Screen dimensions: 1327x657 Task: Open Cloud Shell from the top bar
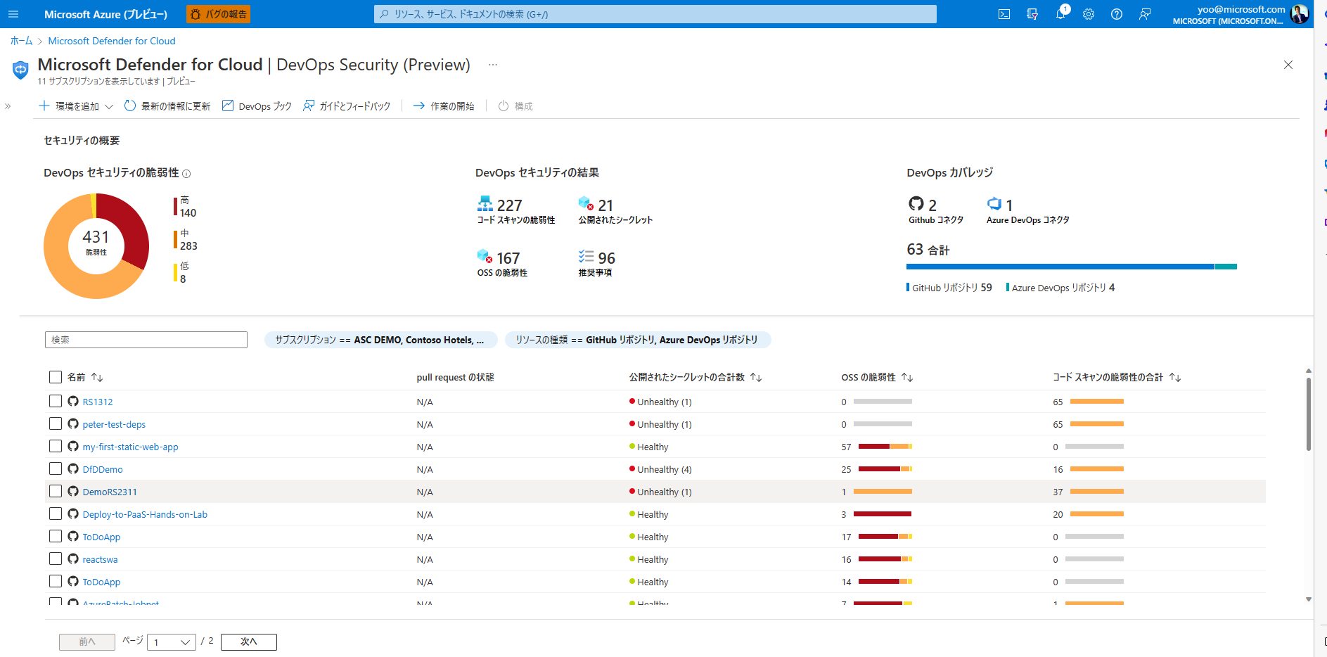pos(1004,14)
